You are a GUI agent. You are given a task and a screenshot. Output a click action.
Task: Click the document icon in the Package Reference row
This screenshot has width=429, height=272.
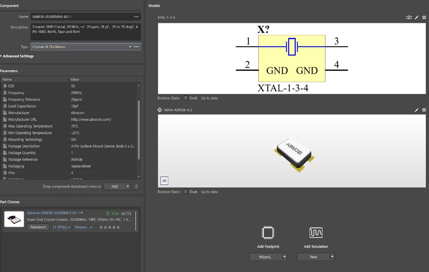[5, 159]
